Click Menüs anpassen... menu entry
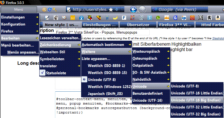The height and width of the screenshot is (118, 224). pos(20,52)
